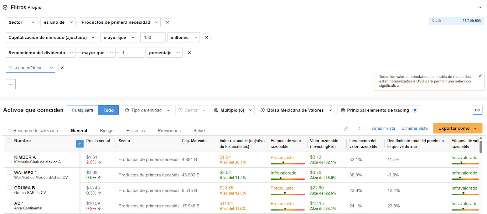Image resolution: width=487 pixels, height=214 pixels.
Task: Open the 'Elija una métrica' dropdown
Action: click(x=30, y=68)
